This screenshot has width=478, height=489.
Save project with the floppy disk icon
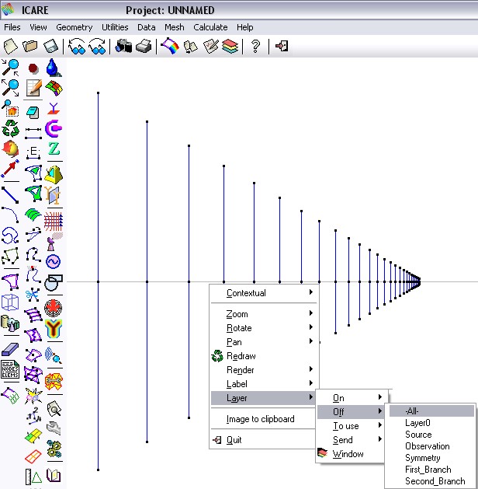click(50, 47)
